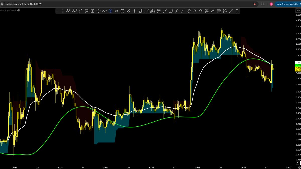Image resolution: width=301 pixels, height=169 pixels.
Task: Bookmark this page with star icon
Action: pyautogui.click(x=255, y=4)
